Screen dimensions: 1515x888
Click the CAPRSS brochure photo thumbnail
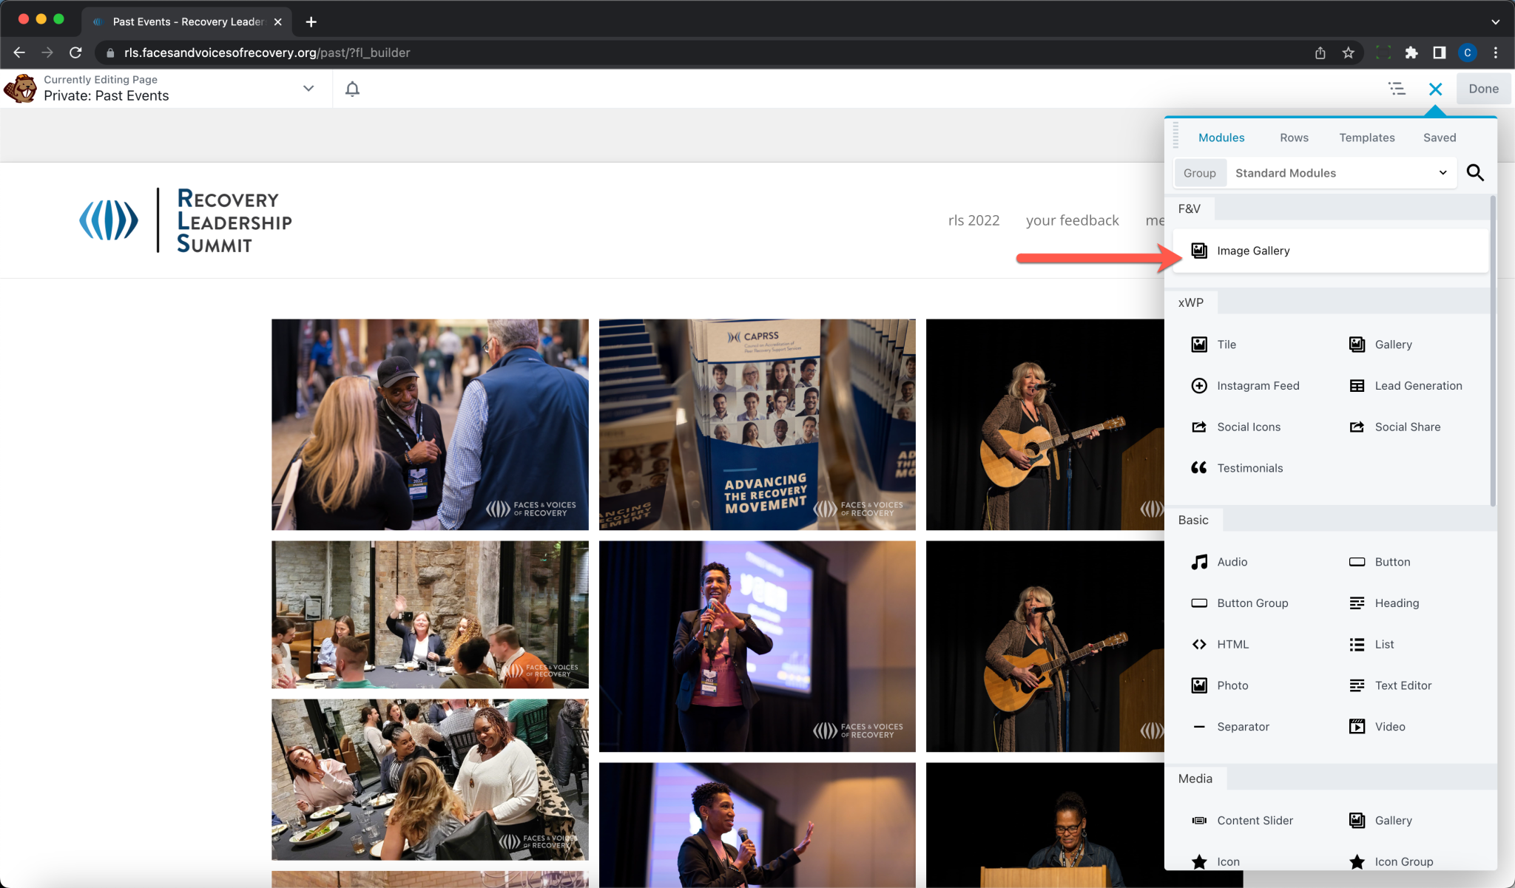tap(757, 424)
